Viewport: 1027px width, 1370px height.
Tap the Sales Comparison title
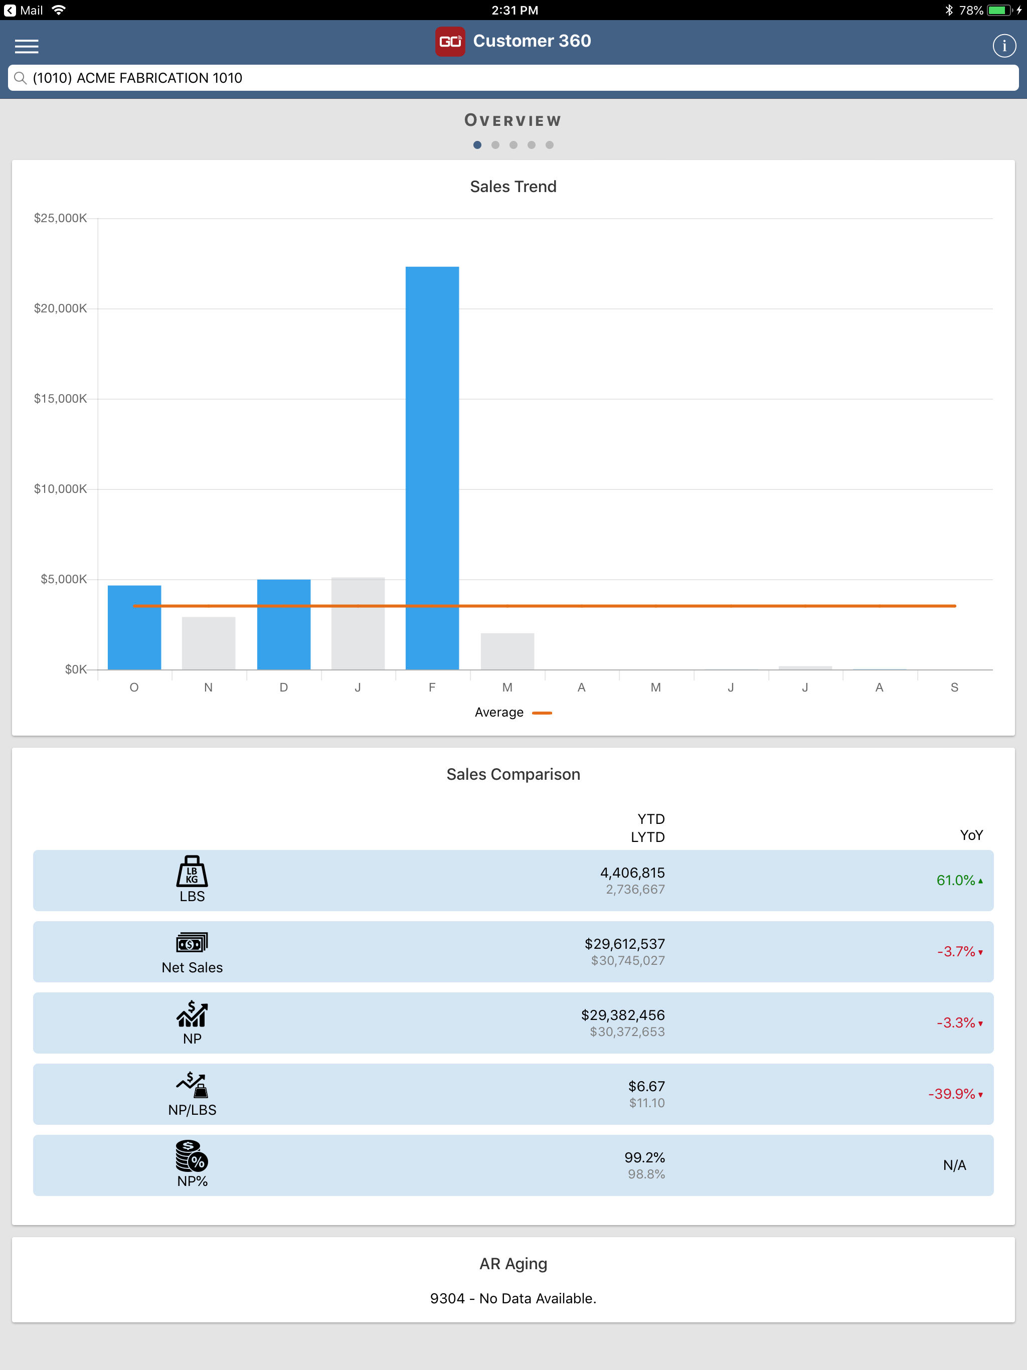513,774
